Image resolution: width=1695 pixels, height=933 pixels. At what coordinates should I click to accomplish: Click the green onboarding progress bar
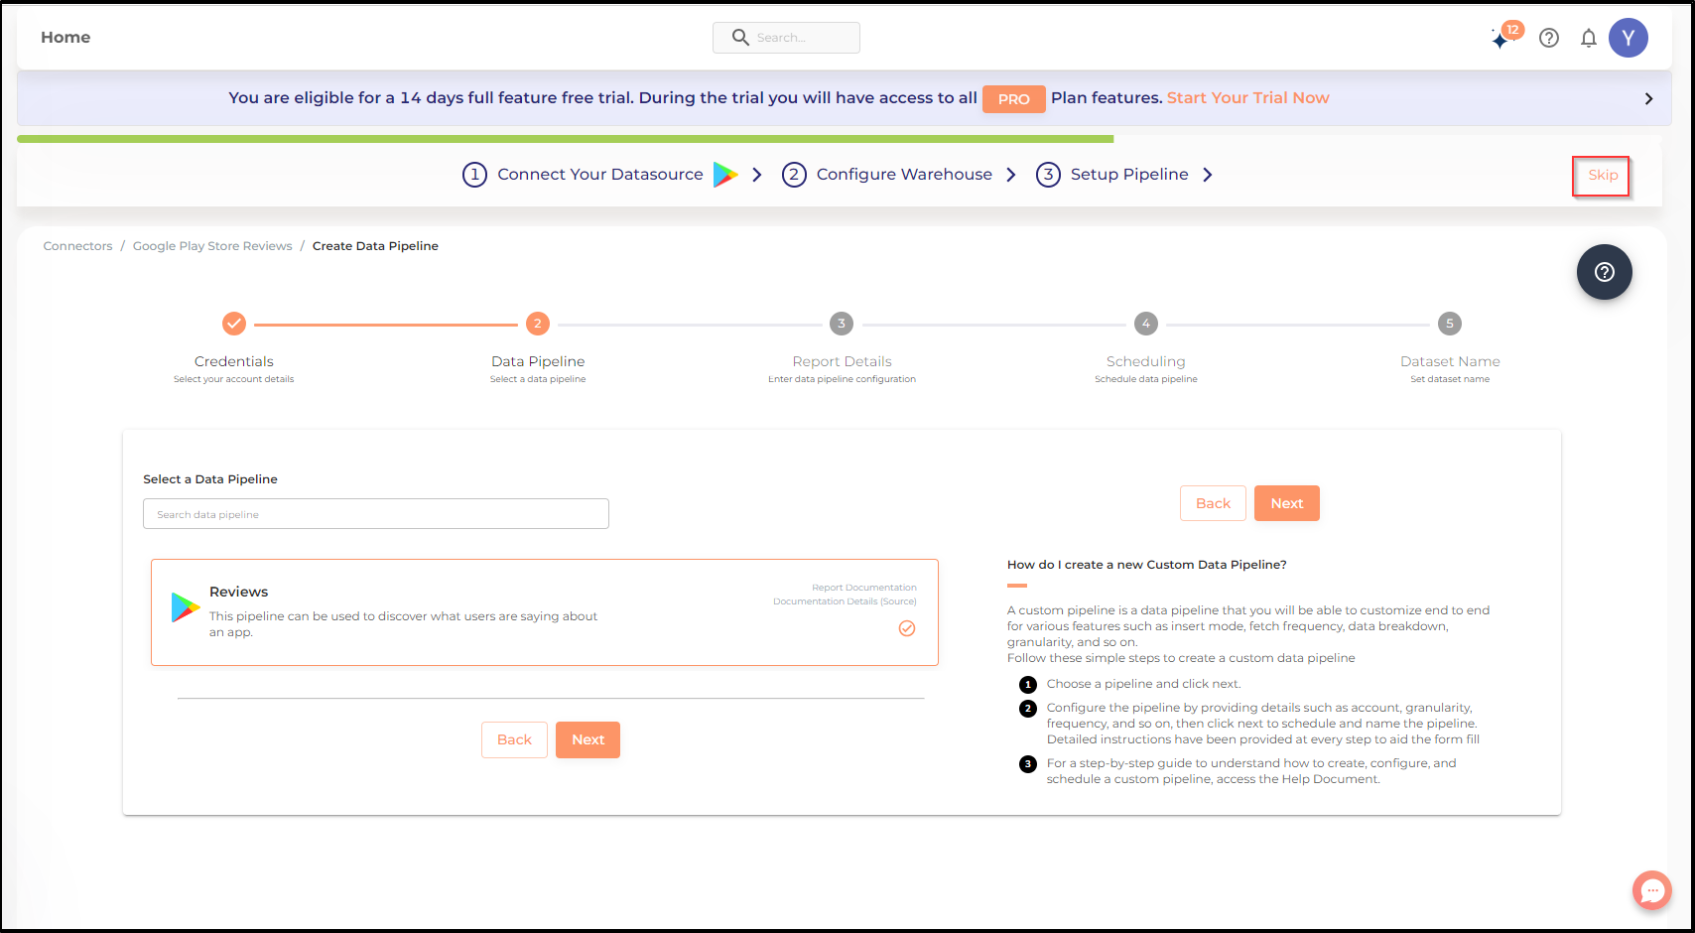(x=566, y=139)
